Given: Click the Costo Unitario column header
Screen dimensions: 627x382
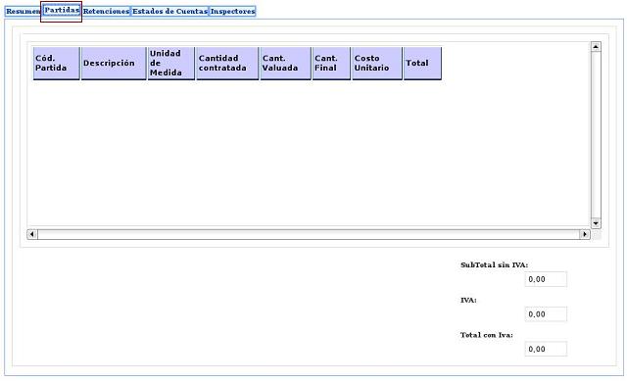Looking at the screenshot, I should [376, 63].
